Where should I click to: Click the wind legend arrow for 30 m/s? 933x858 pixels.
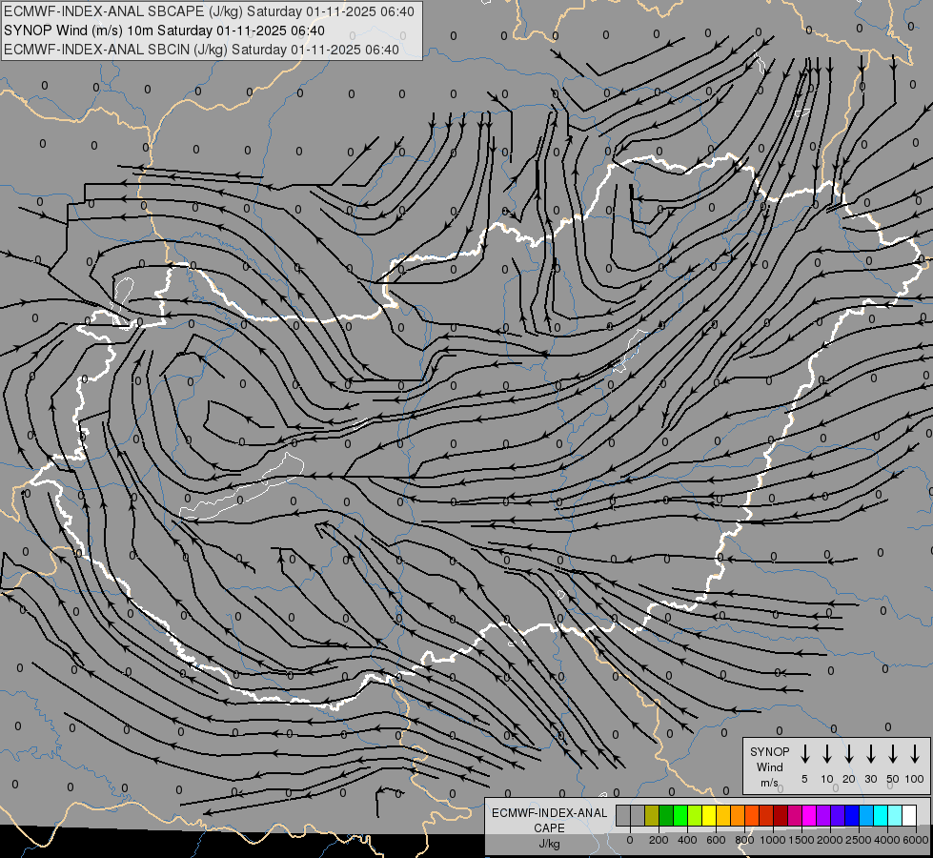tap(870, 754)
